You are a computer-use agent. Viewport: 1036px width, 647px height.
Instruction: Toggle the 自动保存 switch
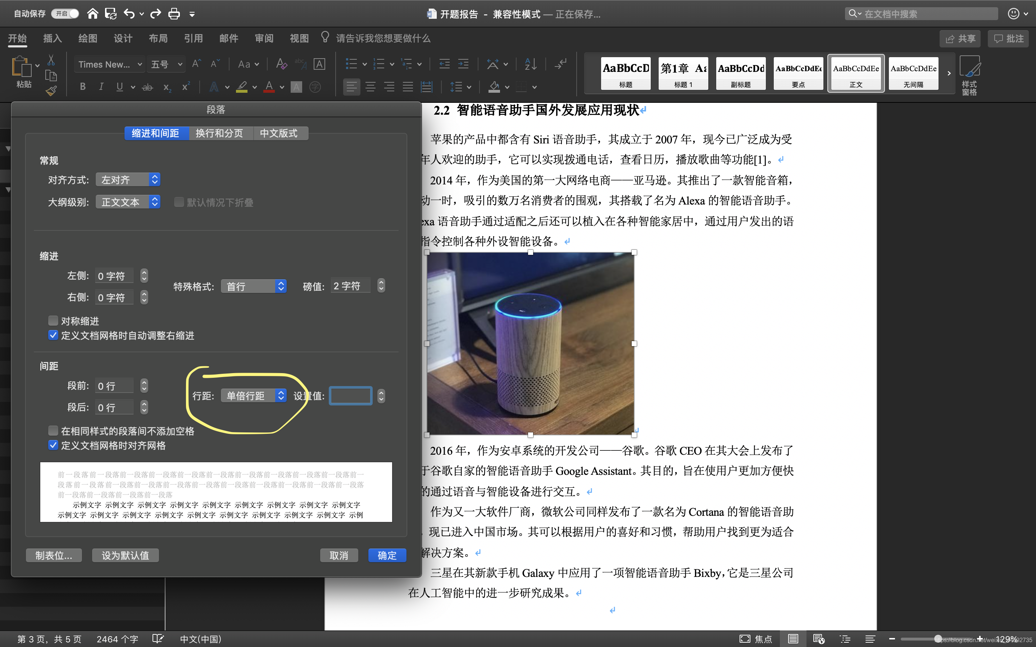pyautogui.click(x=65, y=14)
